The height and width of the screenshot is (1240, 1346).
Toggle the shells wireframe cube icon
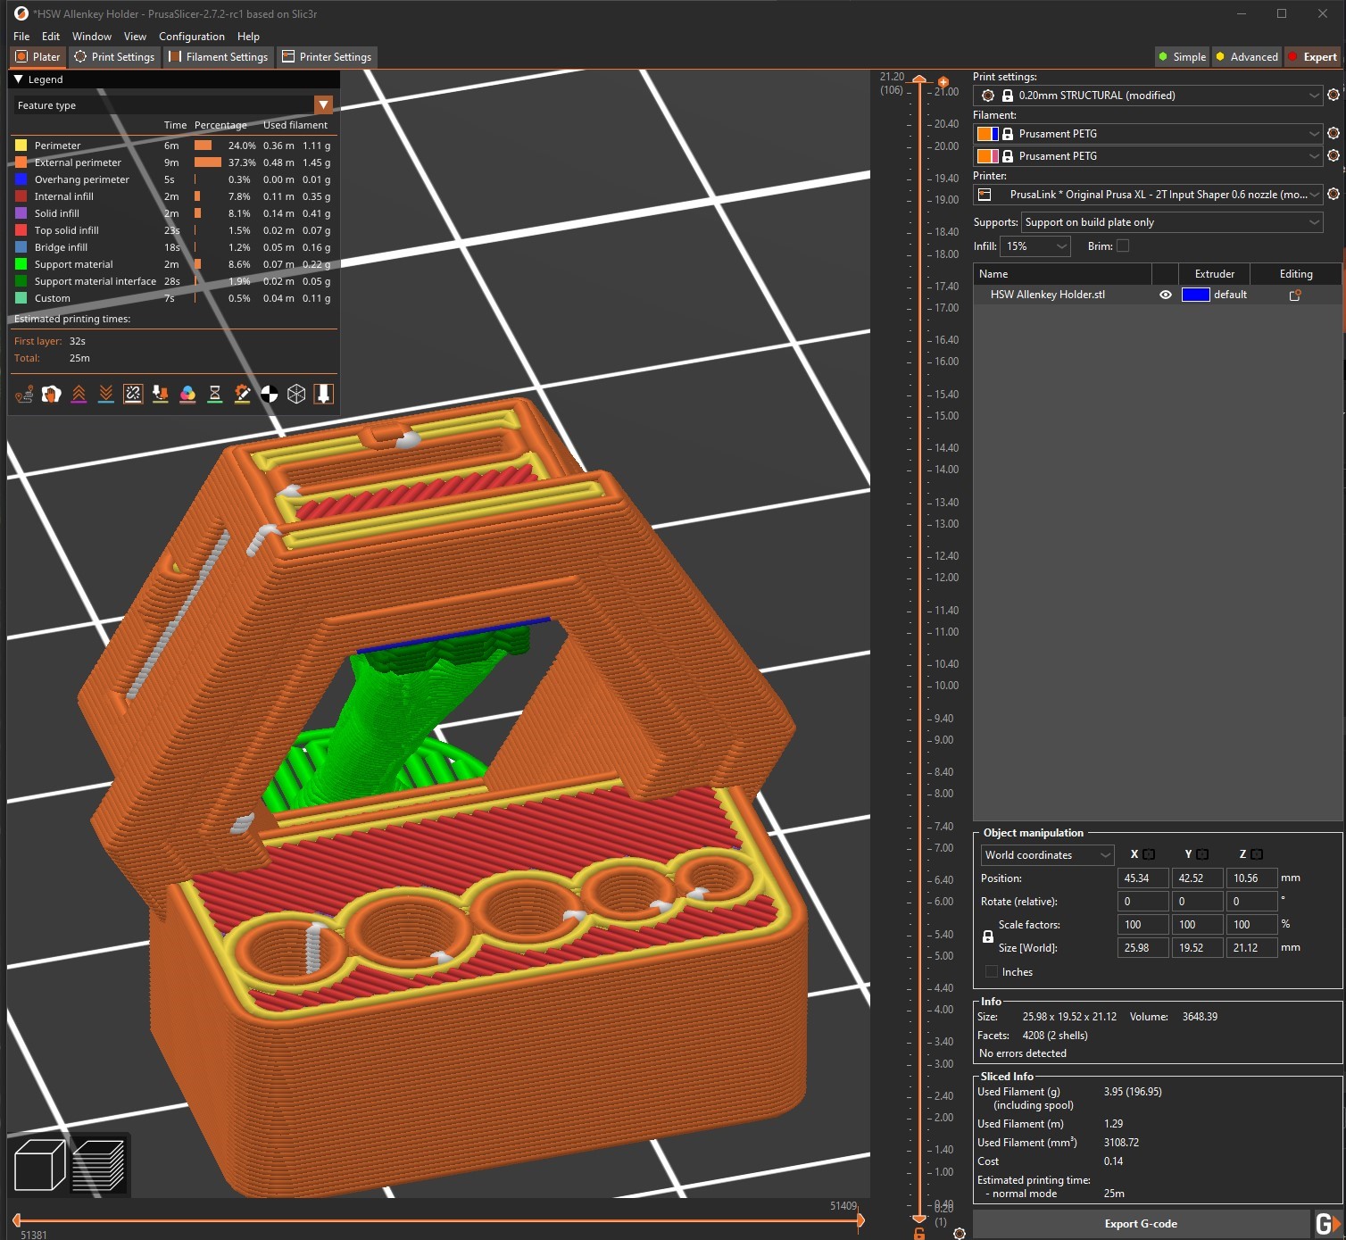[296, 394]
